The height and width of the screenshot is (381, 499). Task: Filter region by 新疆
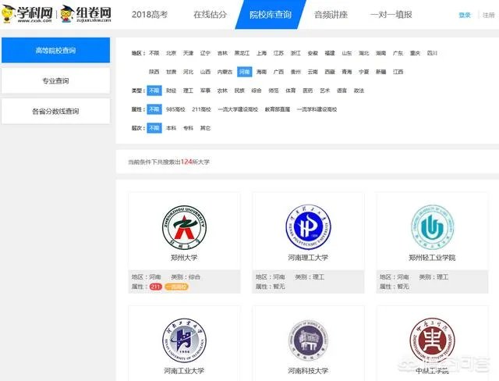click(381, 72)
